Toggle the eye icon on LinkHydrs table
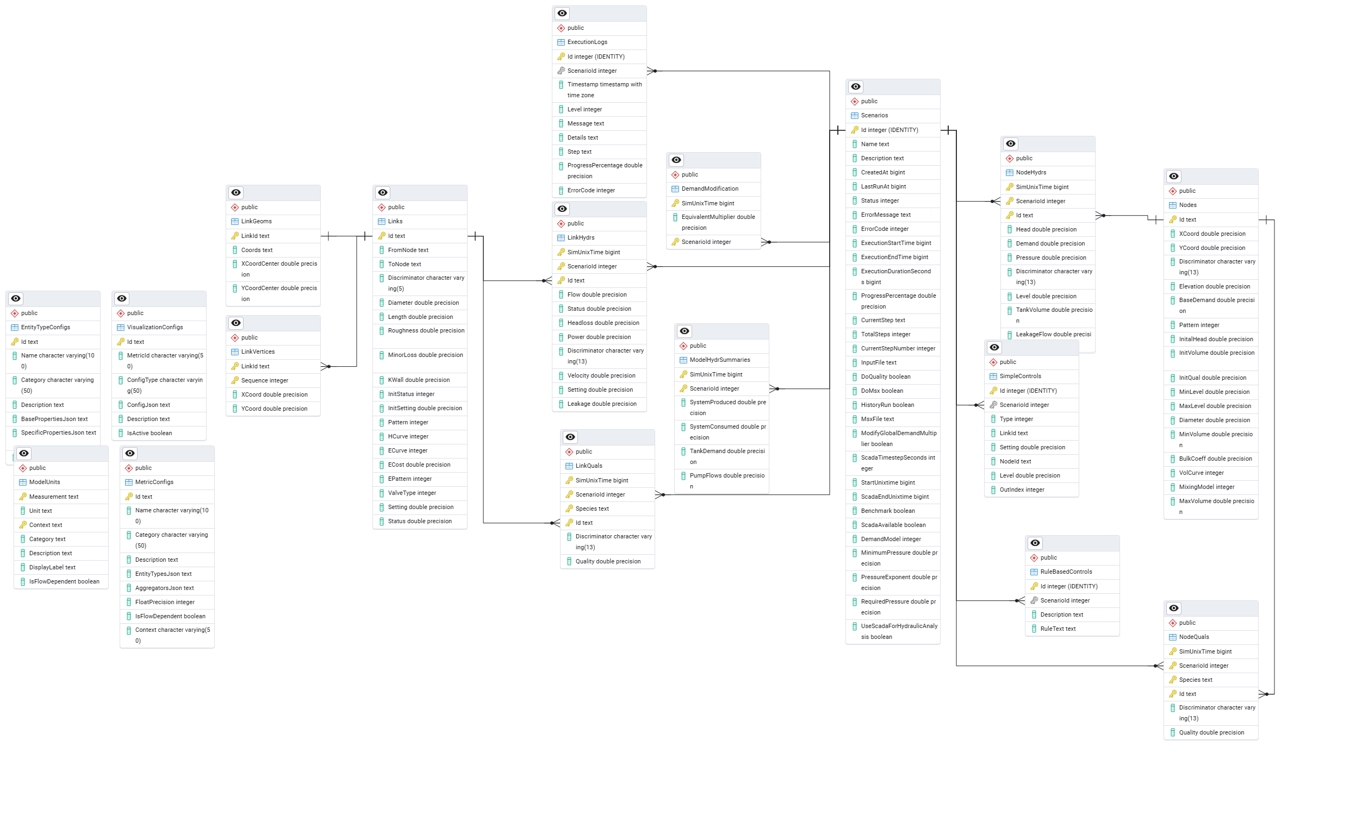1356x822 pixels. 562,209
